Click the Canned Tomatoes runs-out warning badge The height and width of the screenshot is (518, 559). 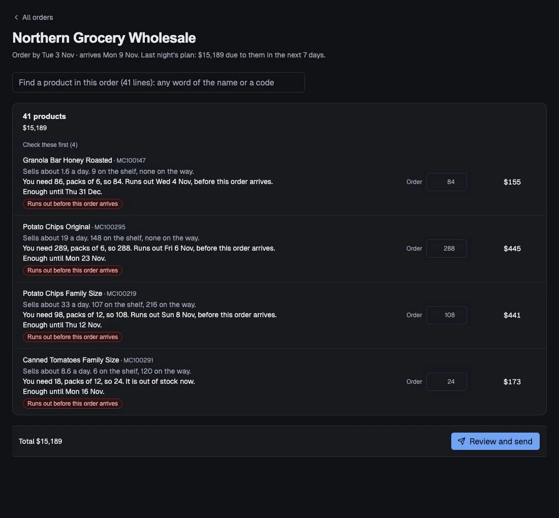click(x=73, y=404)
